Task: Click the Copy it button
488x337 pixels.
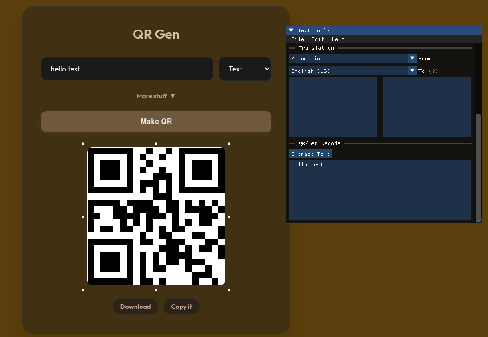Action: tap(182, 307)
